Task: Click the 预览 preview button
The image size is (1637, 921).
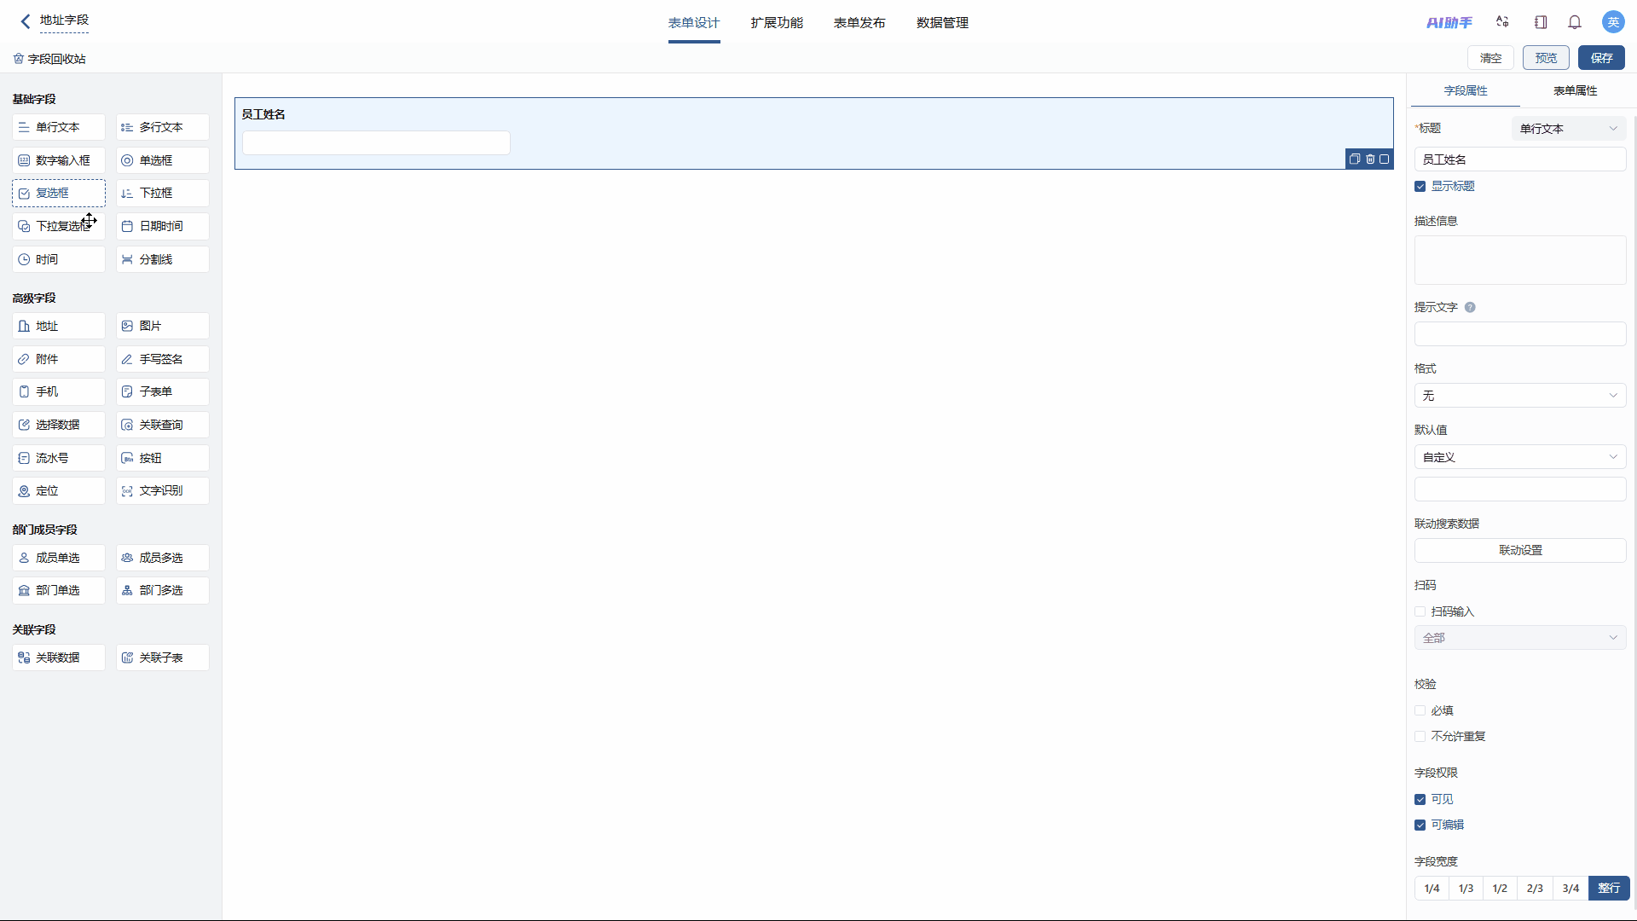Action: click(1546, 58)
